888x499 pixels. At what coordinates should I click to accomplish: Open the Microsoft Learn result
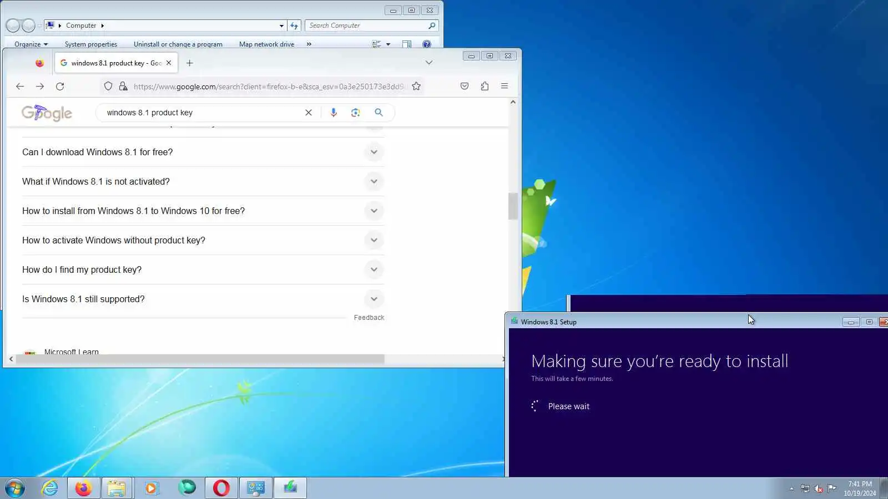[72, 352]
